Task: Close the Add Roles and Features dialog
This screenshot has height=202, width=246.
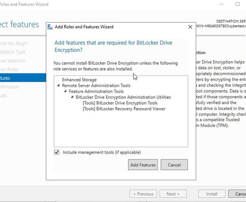Action: click(190, 27)
